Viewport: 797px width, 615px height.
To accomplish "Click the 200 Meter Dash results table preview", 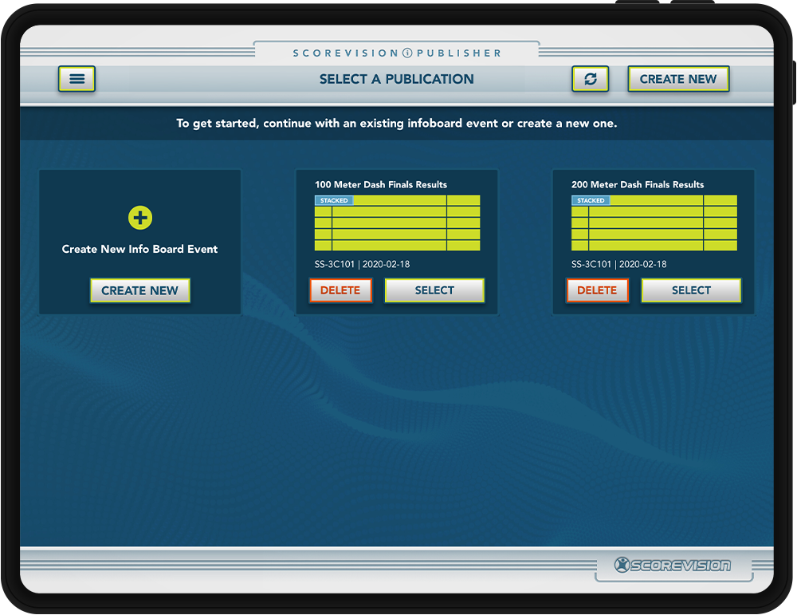I will 653,223.
